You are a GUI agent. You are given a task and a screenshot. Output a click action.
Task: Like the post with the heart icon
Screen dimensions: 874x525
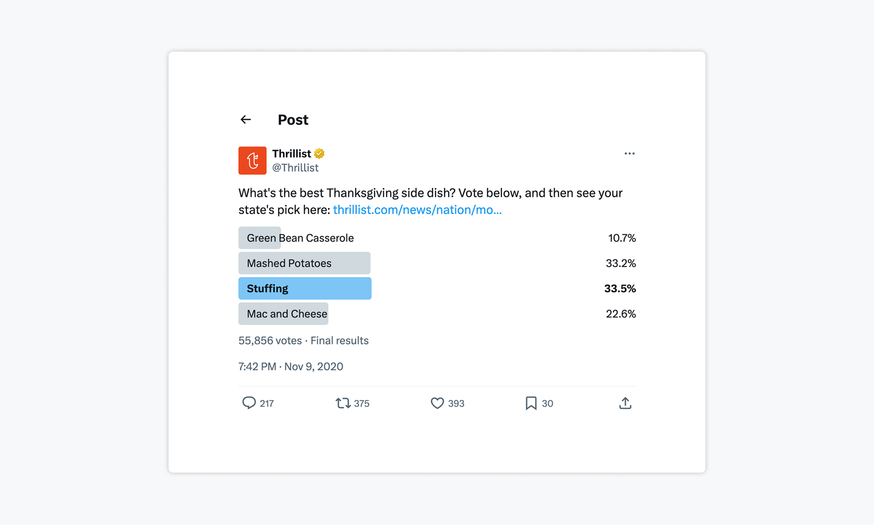pos(437,403)
